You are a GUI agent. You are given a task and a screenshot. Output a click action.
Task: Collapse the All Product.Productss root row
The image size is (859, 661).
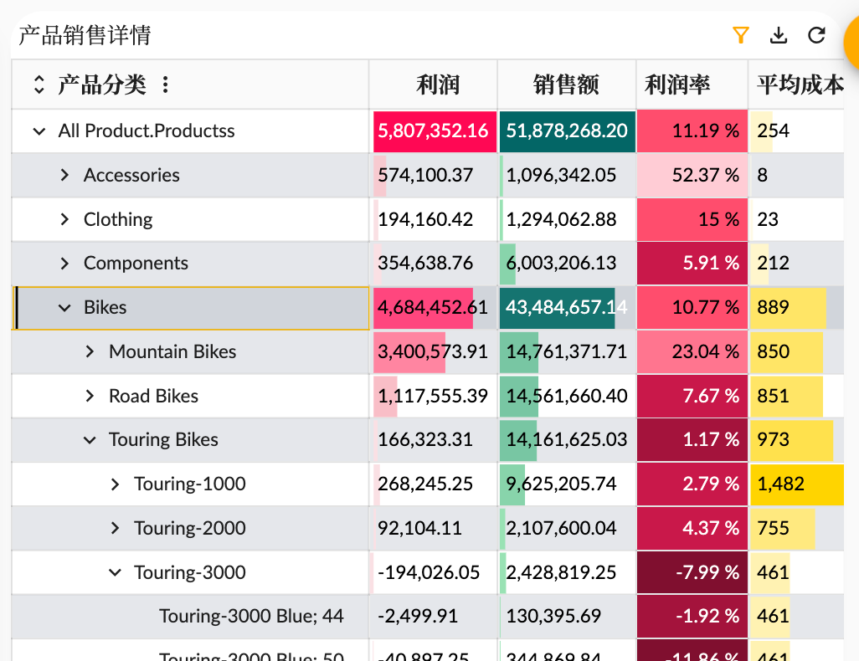coord(38,131)
